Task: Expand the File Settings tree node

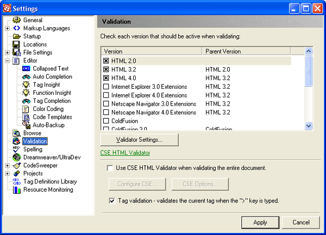Action: [x=7, y=53]
